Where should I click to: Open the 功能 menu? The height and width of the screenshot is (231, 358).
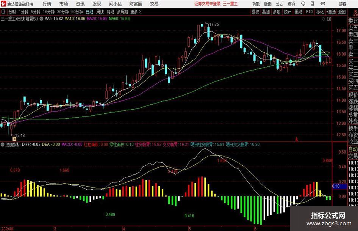(x=256, y=4)
